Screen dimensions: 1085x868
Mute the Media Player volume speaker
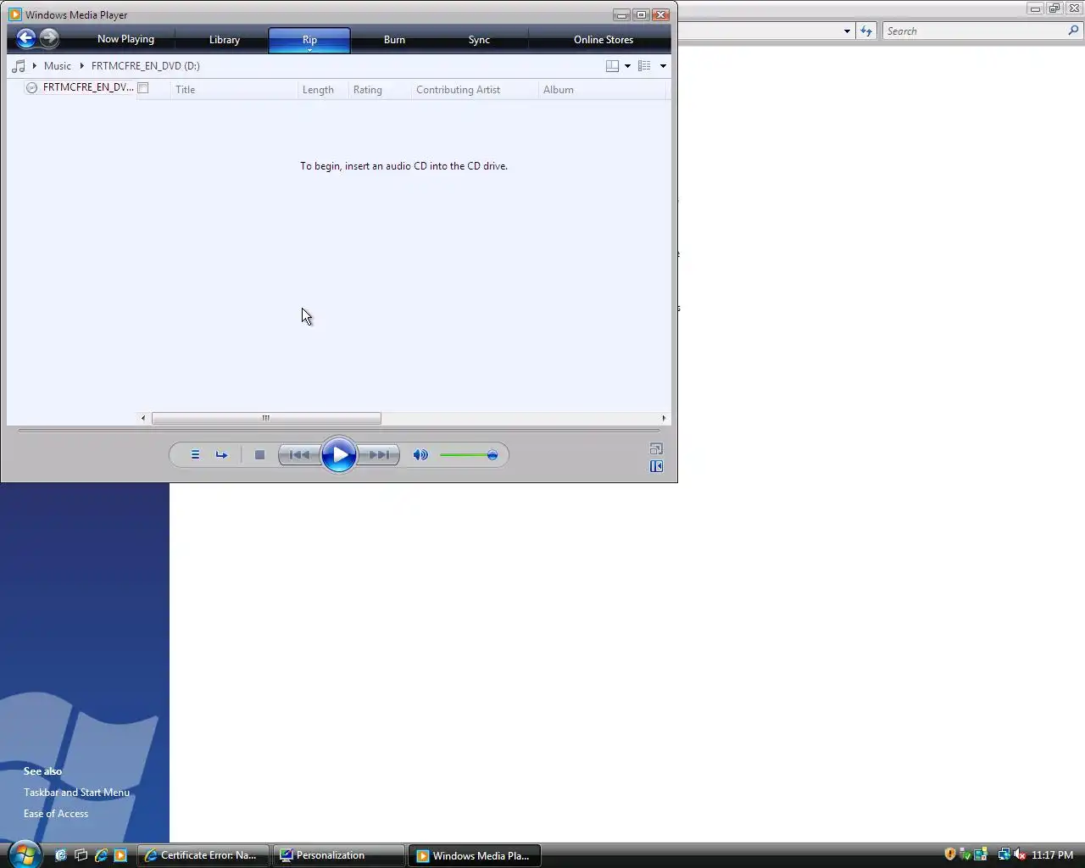tap(420, 455)
